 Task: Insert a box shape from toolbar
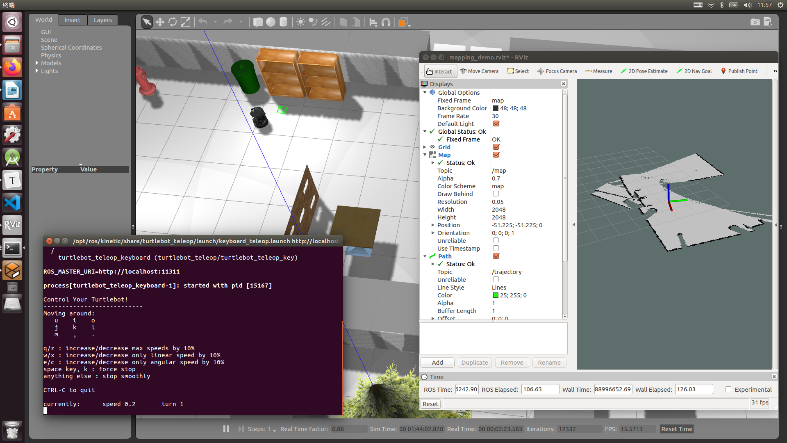pyautogui.click(x=258, y=22)
